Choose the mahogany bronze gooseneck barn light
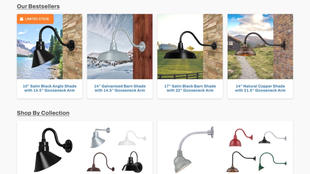This screenshot has height=174, width=310. point(100,162)
